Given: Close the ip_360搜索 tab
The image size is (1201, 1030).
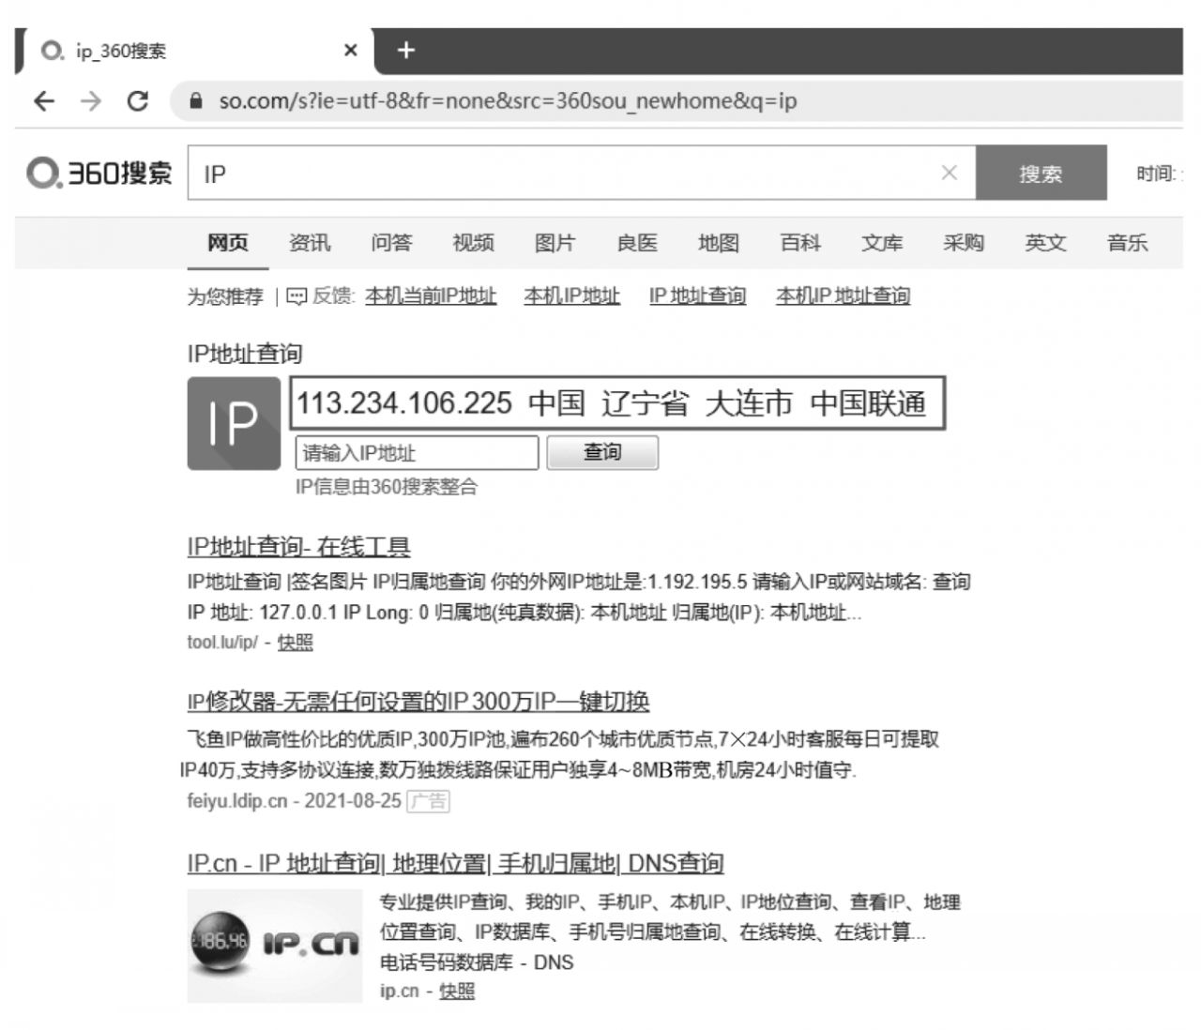Looking at the screenshot, I should point(351,51).
